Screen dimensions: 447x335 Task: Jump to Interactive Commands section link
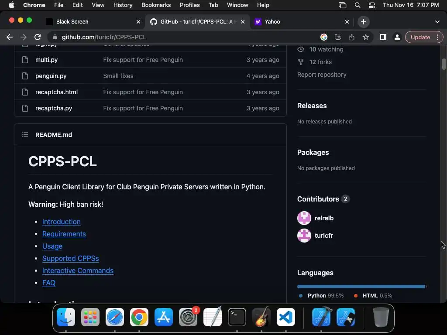click(78, 270)
